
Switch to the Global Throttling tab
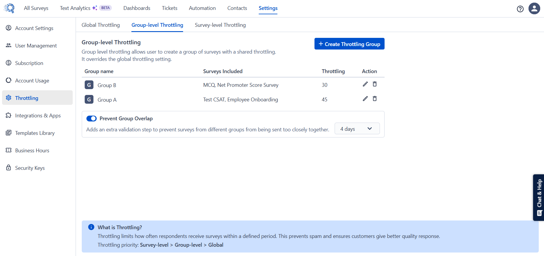tap(101, 25)
